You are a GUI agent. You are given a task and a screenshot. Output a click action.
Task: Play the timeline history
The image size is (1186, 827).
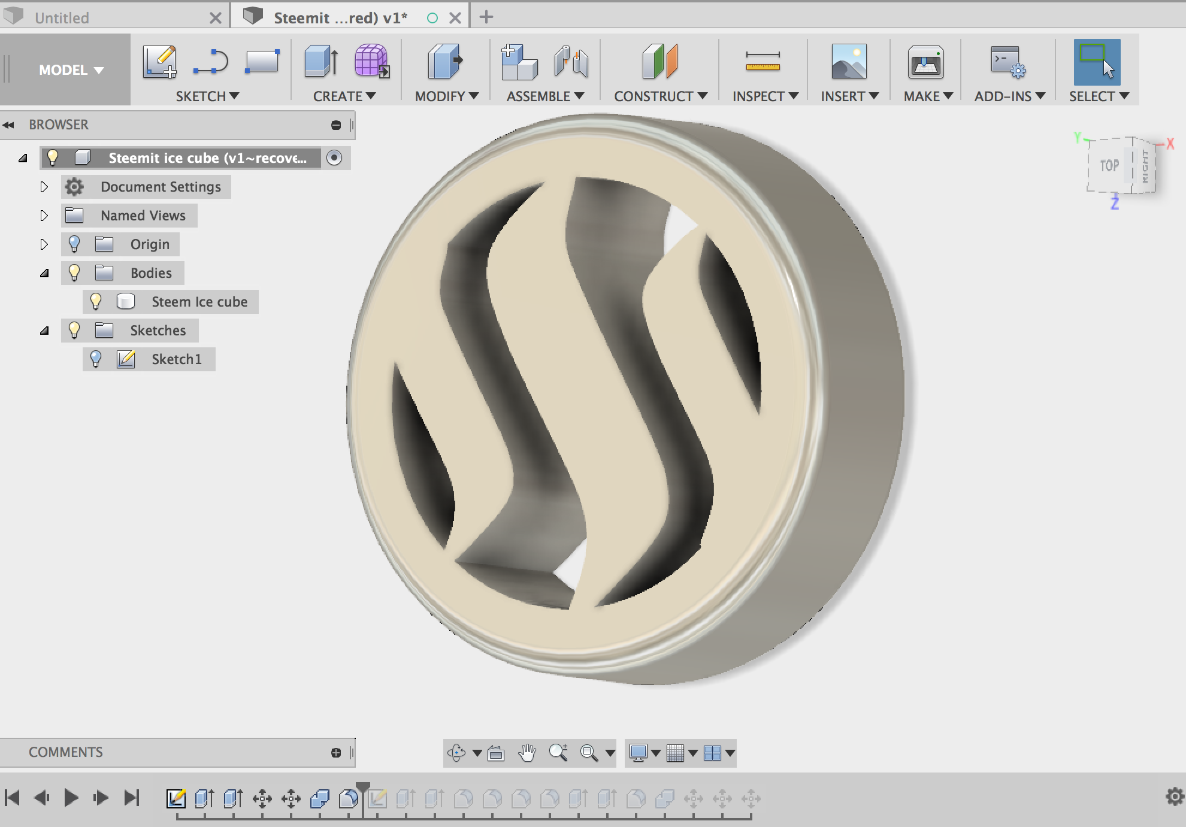click(71, 798)
